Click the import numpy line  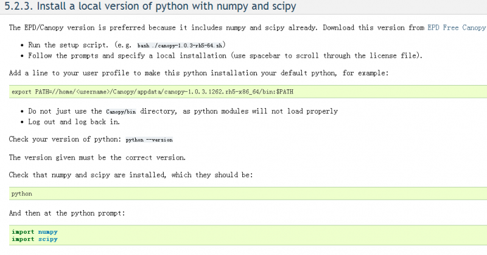tap(34, 232)
